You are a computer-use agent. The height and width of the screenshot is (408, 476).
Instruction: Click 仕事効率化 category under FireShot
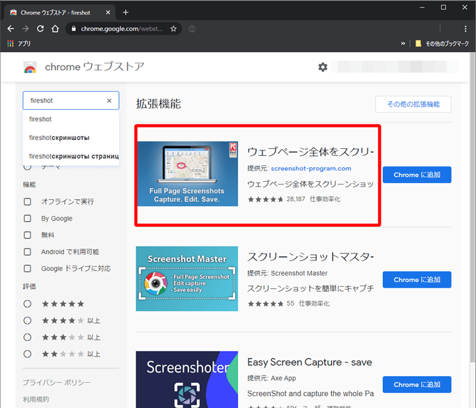[x=325, y=199]
